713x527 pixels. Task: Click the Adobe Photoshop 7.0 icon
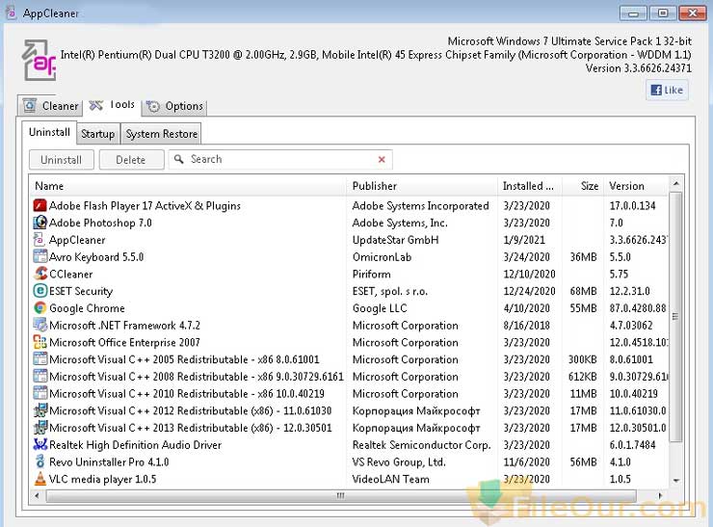40,223
